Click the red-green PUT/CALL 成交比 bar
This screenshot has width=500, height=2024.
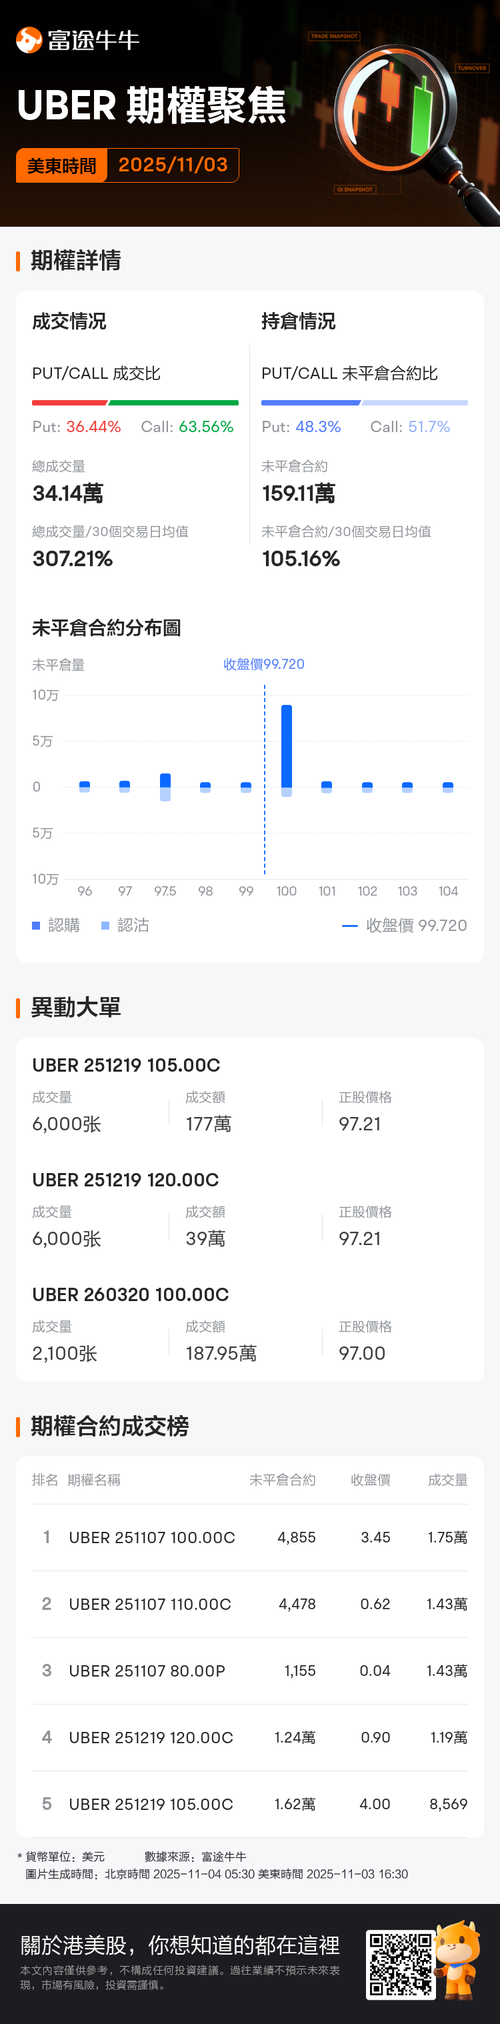(x=135, y=403)
